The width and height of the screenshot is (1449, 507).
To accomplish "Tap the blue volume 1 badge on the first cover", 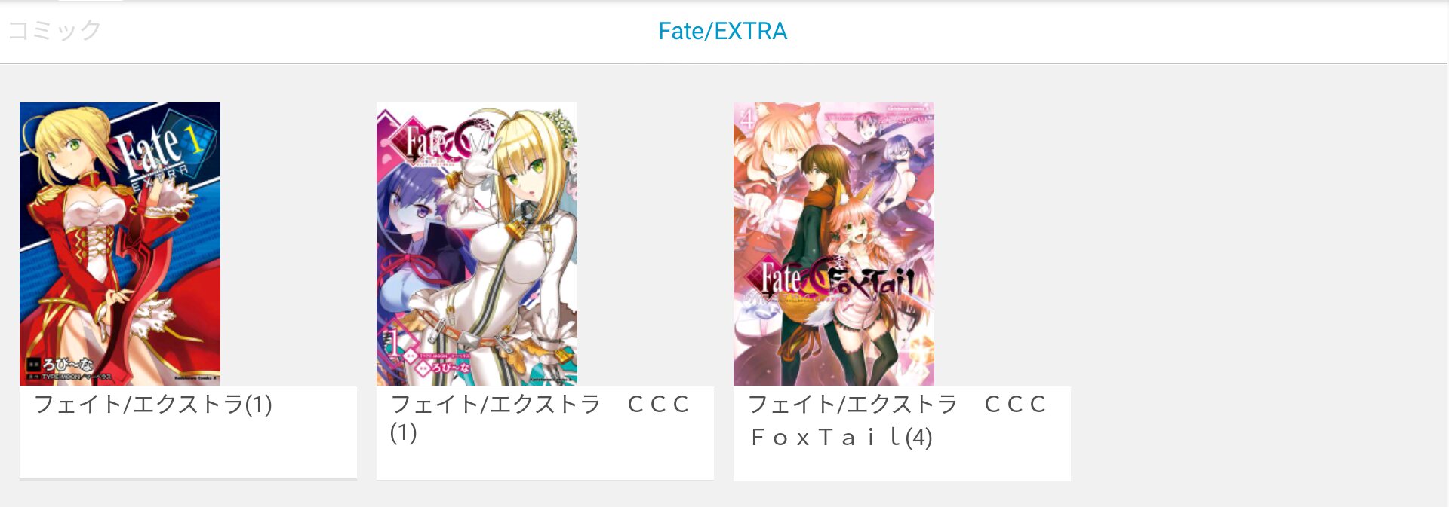I will [194, 138].
